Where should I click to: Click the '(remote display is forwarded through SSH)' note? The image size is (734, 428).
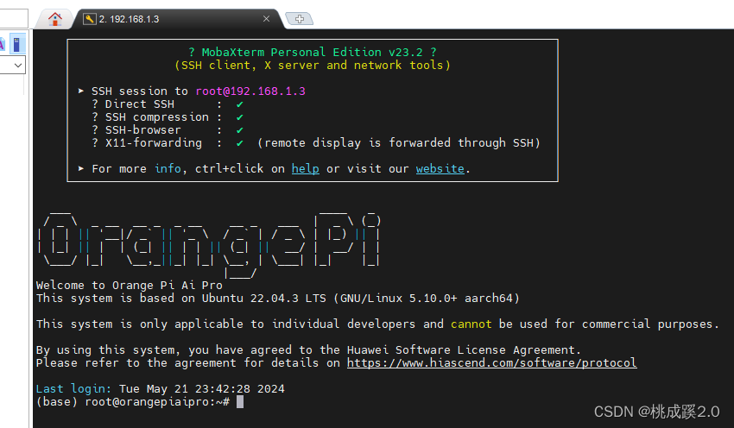[399, 142]
